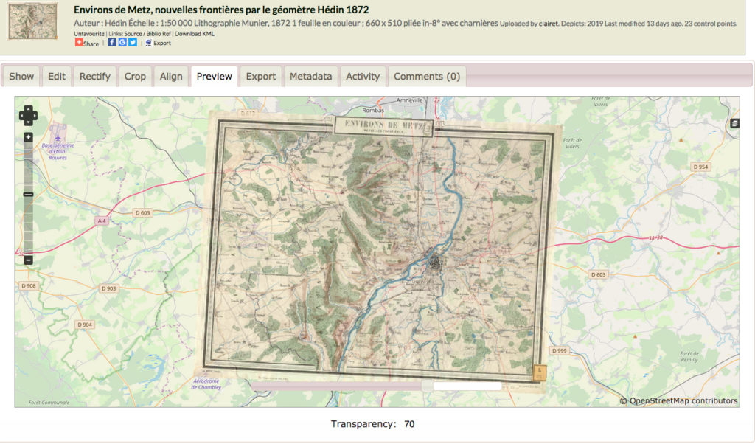Open the Activity tab
This screenshot has width=755, height=444.
click(x=363, y=77)
